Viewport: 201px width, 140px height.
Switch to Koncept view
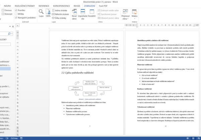click(x=7, y=14)
